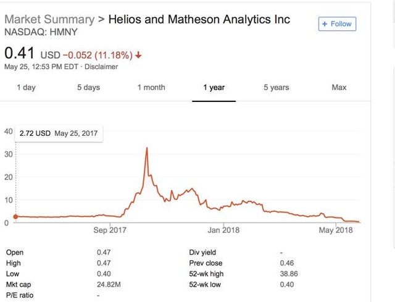
Task: Click the 2.72 USD tooltip box
Action: [x=59, y=133]
